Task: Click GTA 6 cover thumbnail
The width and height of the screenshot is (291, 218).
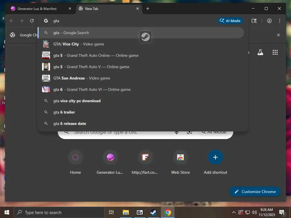Action: 46,89
